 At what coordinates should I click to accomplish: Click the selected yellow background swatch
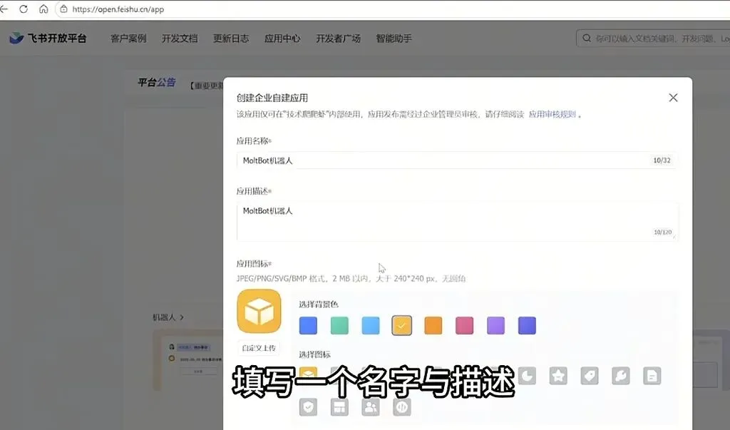[402, 326]
